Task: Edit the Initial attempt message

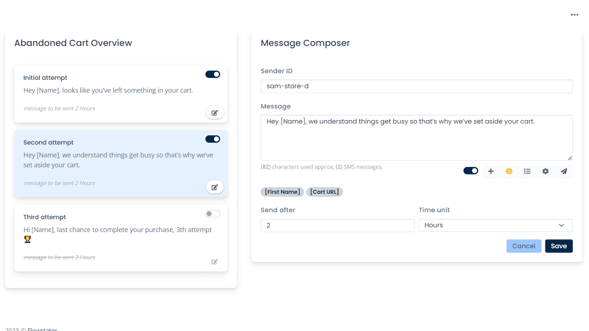Action: pyautogui.click(x=215, y=113)
